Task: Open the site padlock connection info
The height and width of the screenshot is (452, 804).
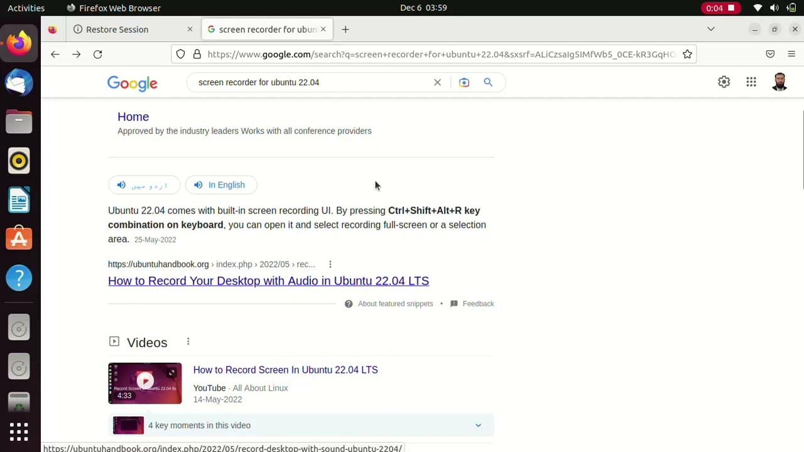Action: (x=197, y=55)
